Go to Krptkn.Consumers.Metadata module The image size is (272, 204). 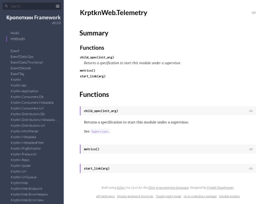pyautogui.click(x=32, y=103)
